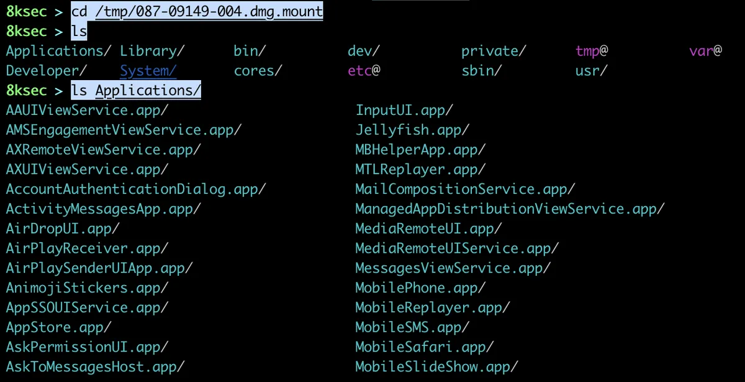
Task: Click the tmp@ symlink entry
Action: [x=591, y=51]
